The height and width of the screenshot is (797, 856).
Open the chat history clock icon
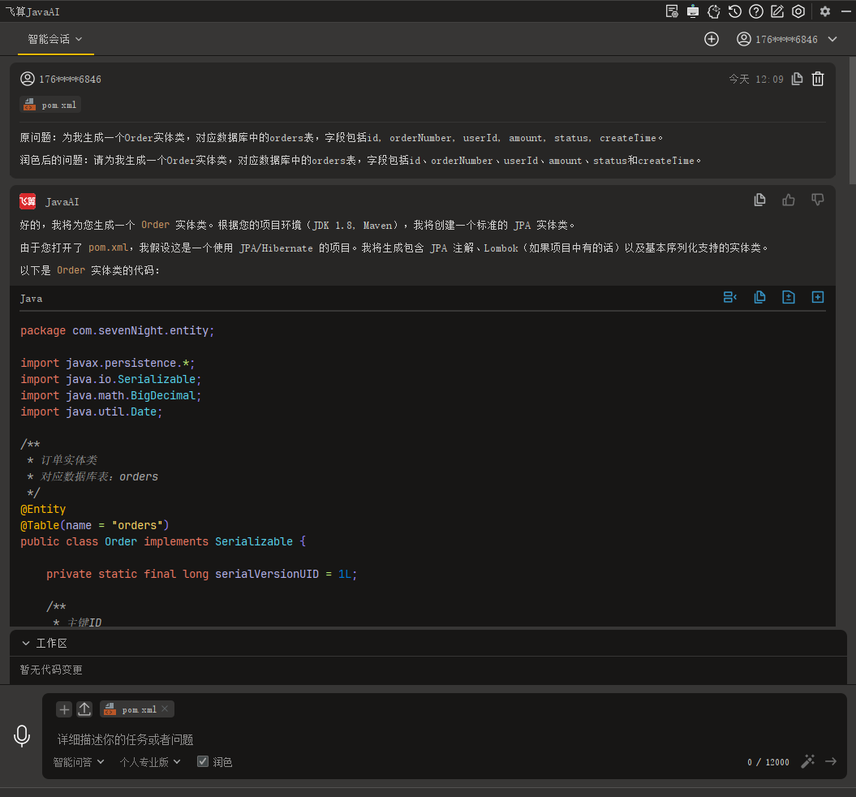pos(735,11)
